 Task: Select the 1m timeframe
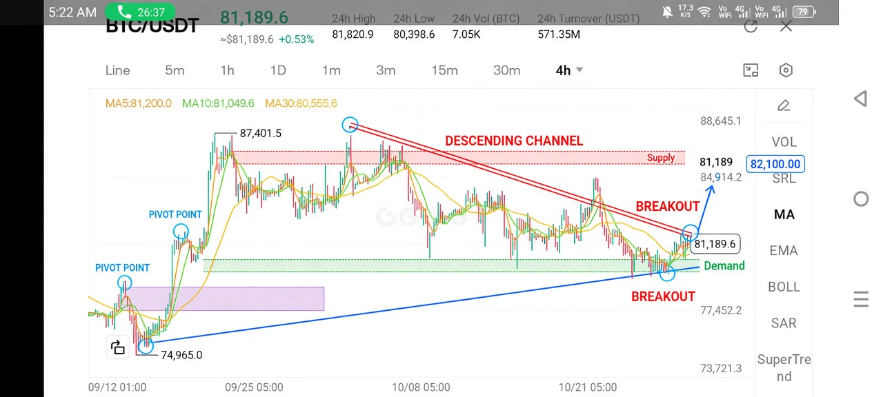[x=331, y=70]
